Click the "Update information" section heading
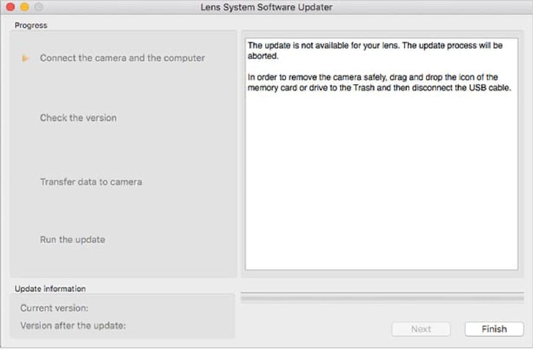 50,289
